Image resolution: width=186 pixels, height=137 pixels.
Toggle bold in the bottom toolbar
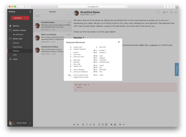point(83,124)
